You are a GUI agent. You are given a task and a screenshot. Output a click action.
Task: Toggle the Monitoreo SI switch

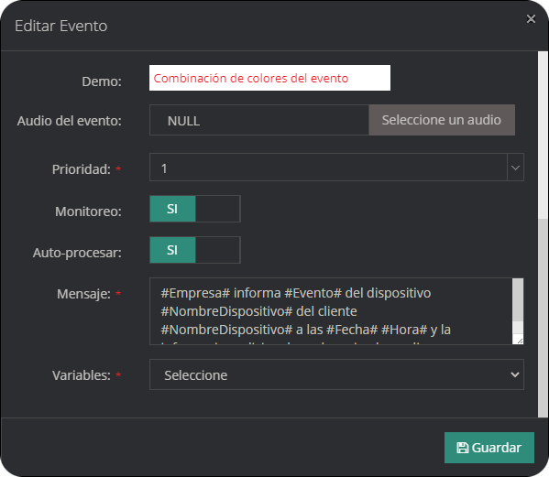195,209
